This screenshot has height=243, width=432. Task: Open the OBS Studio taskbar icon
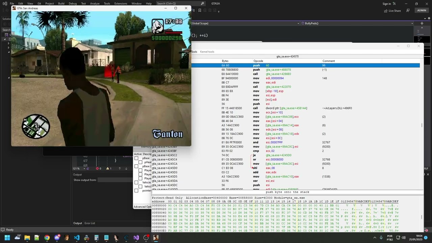pos(146,238)
